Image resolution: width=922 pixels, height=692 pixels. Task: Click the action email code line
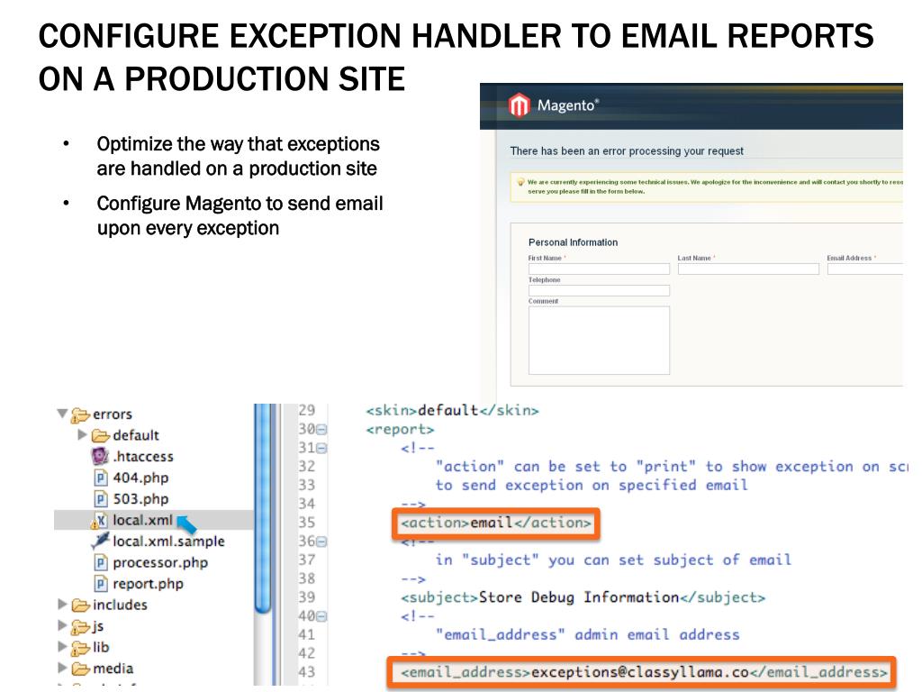[496, 523]
